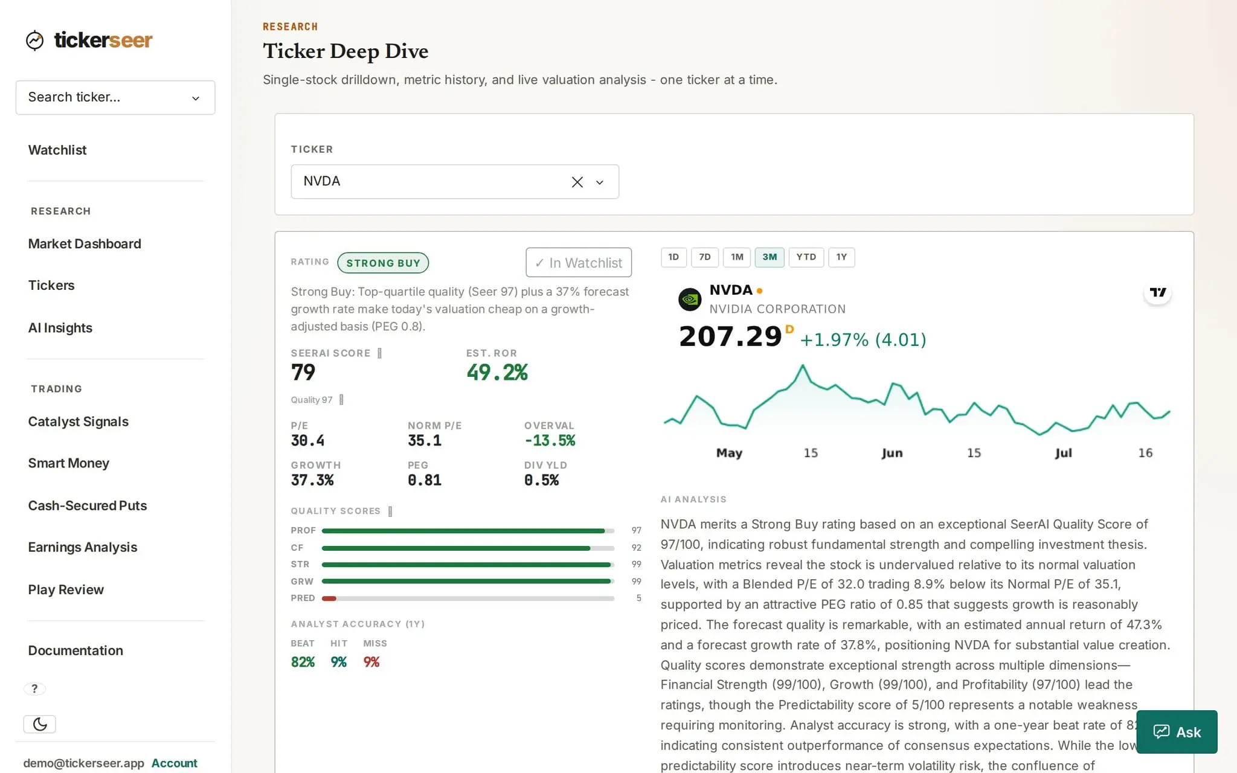Click the Beat accuracy 82%
1237x773 pixels.
(303, 662)
